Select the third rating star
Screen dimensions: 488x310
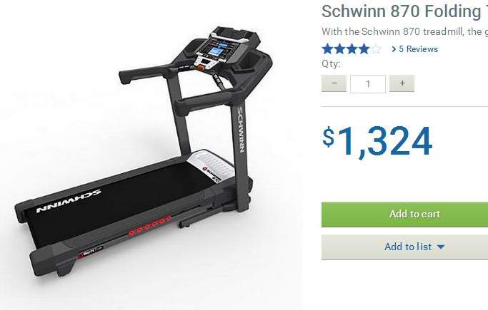point(352,49)
